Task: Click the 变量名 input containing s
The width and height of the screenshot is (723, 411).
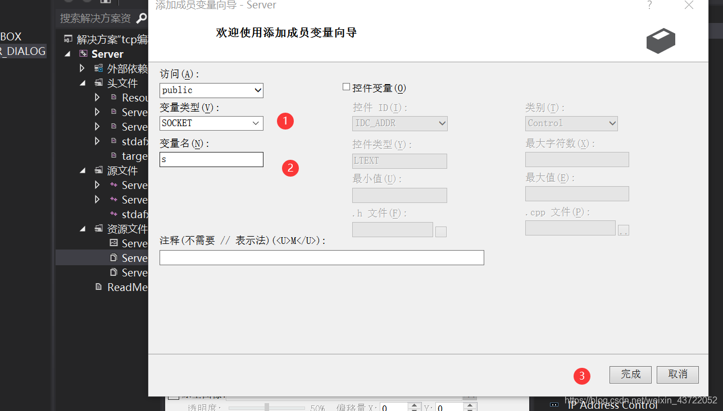Action: tap(211, 159)
